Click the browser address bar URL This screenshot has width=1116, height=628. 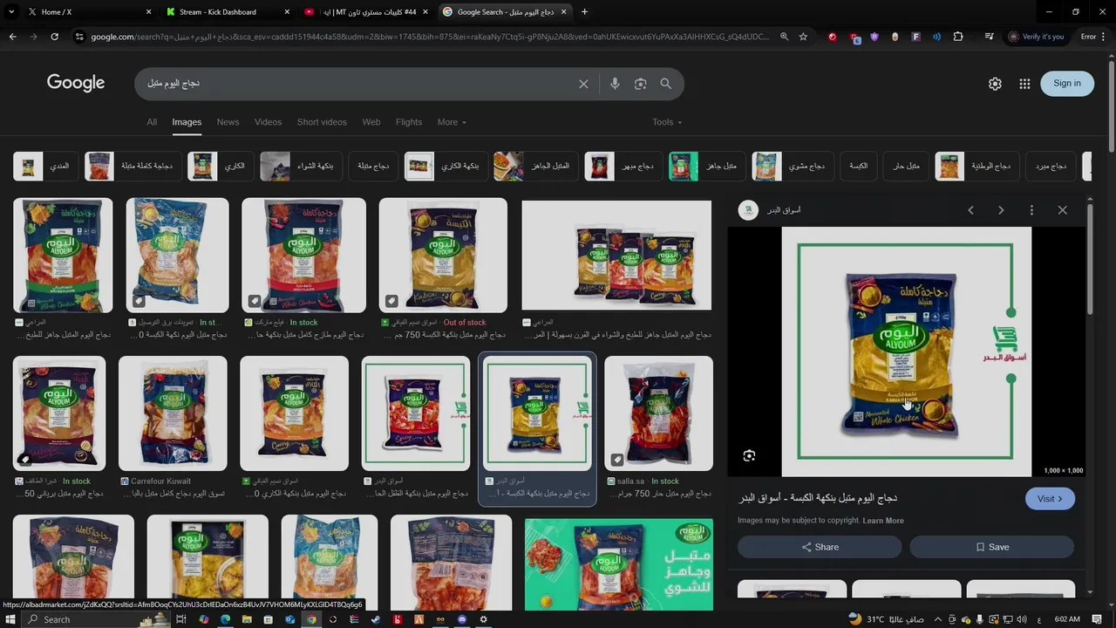click(430, 37)
